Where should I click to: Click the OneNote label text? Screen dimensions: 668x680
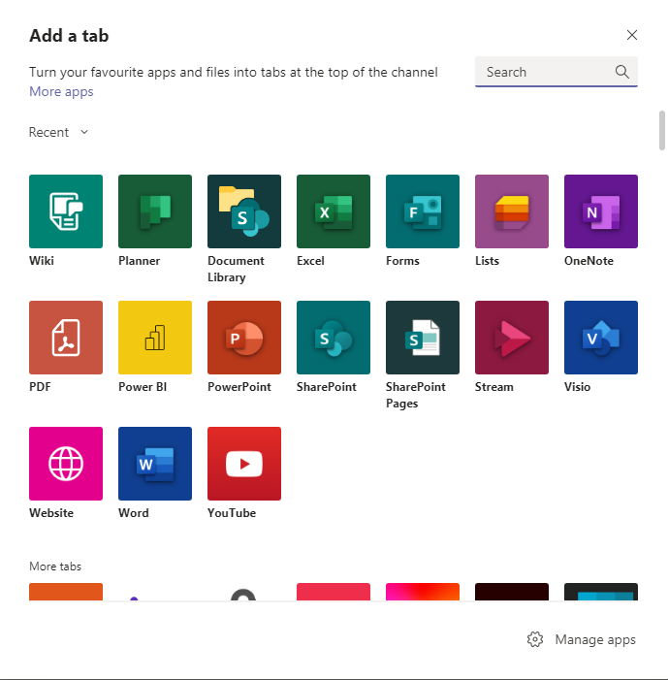[x=588, y=261]
